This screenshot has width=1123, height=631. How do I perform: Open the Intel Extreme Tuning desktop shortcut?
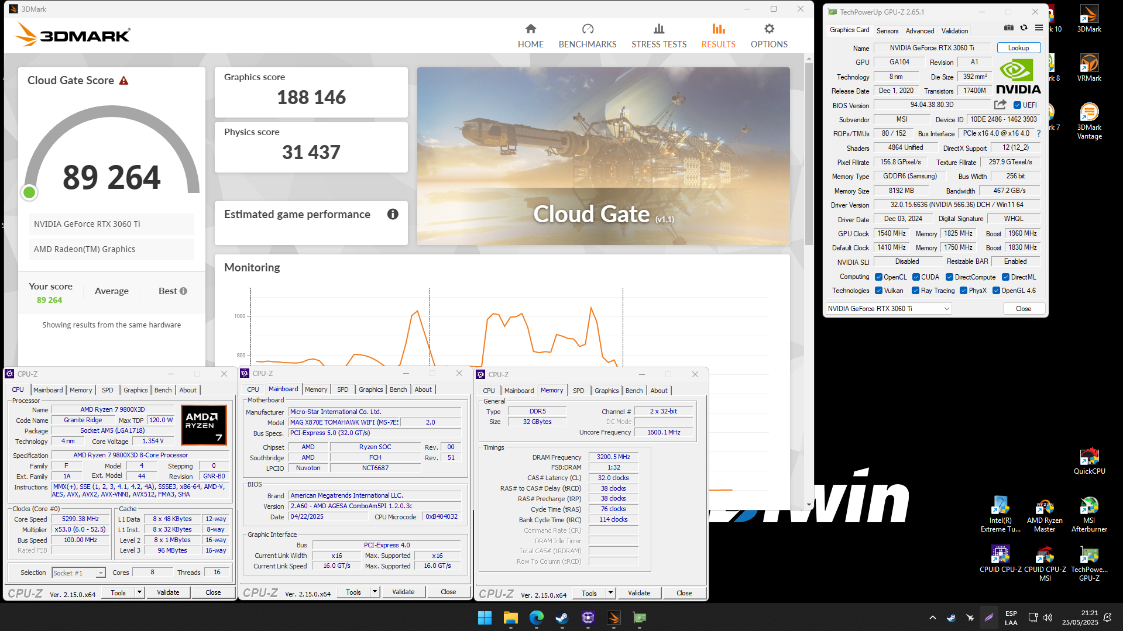[x=1000, y=515]
